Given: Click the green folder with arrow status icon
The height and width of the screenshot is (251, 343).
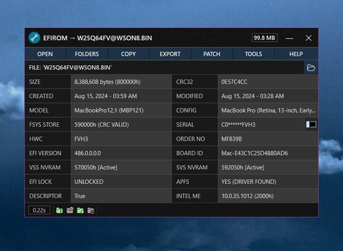Looking at the screenshot, I should click(80, 211).
